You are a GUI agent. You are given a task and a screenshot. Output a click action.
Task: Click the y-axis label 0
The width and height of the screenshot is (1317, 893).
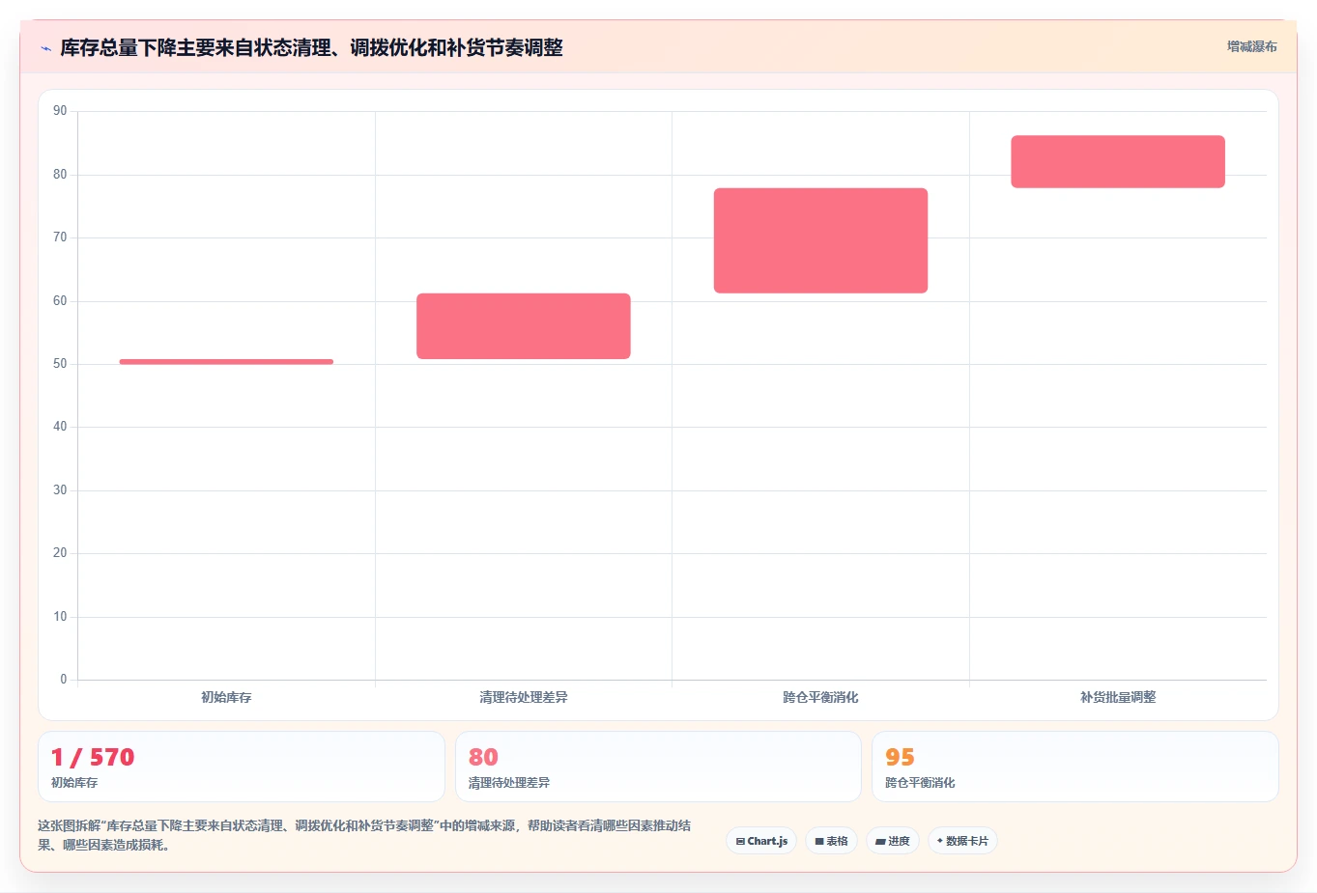pos(64,680)
